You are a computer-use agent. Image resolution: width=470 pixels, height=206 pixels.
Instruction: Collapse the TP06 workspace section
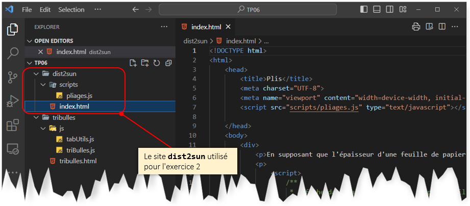37,63
